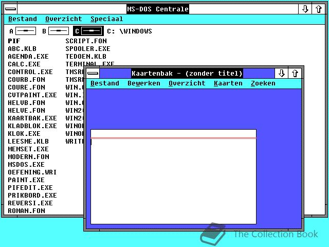The height and width of the screenshot is (247, 329).
Task: Select OEFENING.WRI file
Action: click(32, 172)
